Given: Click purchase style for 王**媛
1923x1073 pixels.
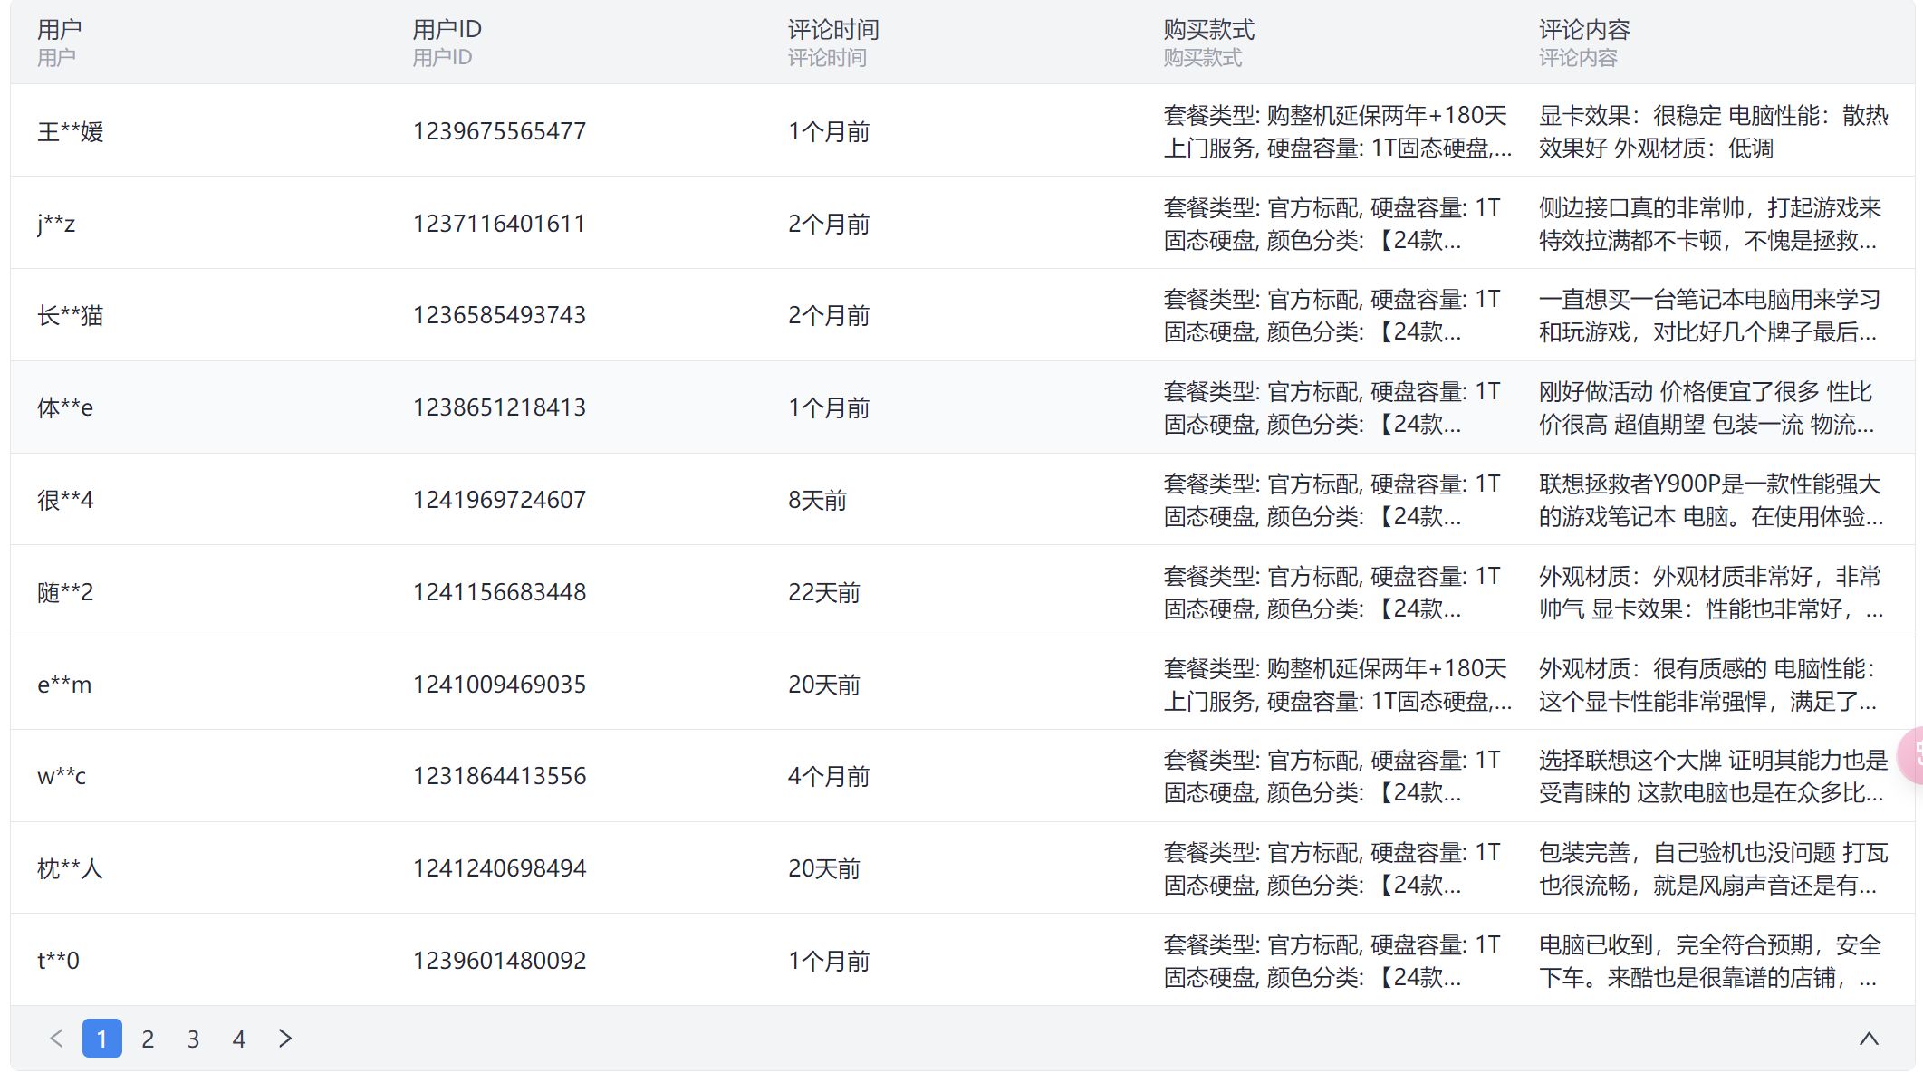Looking at the screenshot, I should click(x=1338, y=131).
